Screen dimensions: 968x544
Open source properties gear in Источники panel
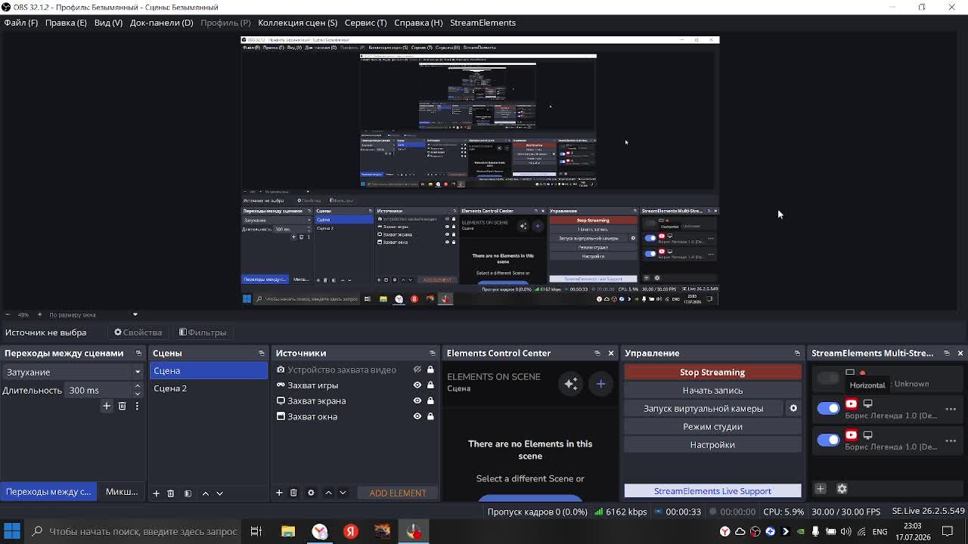click(311, 493)
